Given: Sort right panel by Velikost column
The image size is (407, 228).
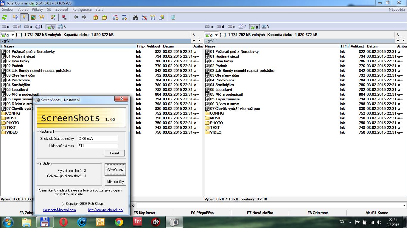Looking at the screenshot, I should point(358,46).
